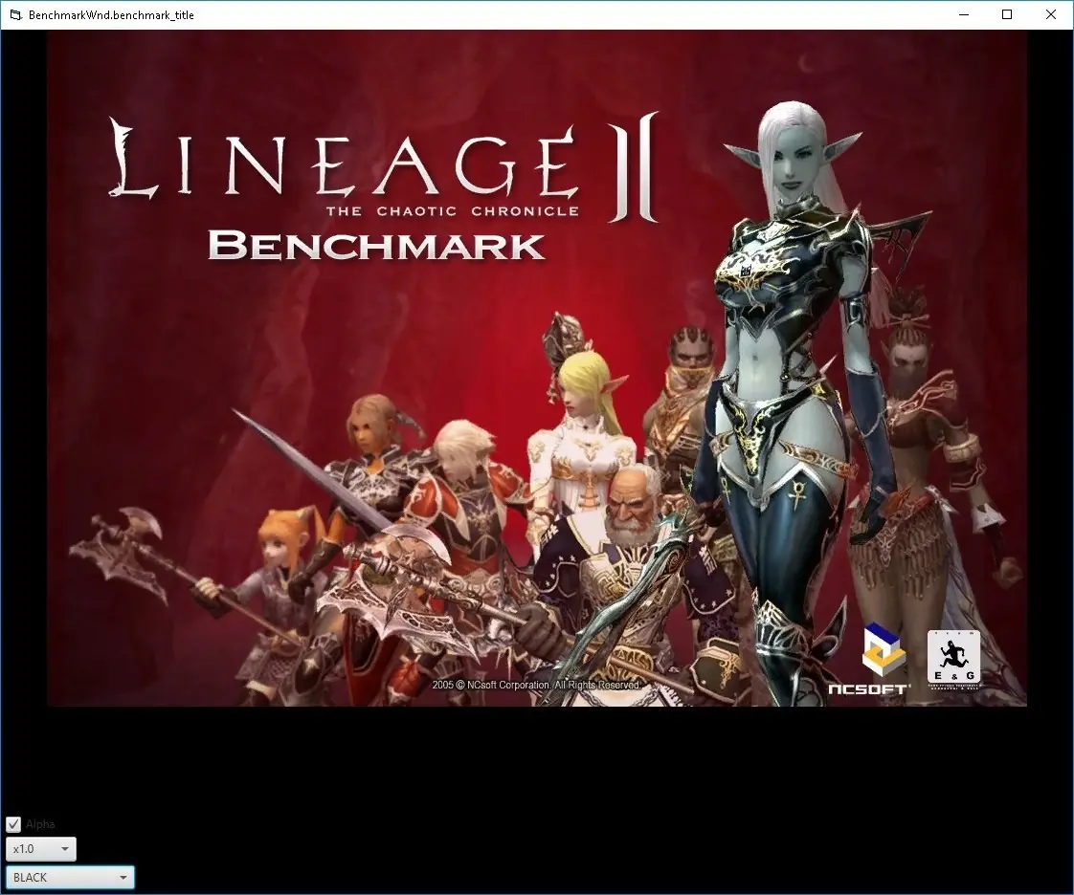
Task: Click the window icon in the title bar
Action: click(15, 15)
